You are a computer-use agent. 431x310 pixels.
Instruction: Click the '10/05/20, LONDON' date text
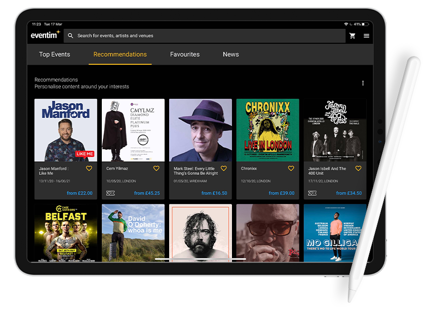(121, 181)
